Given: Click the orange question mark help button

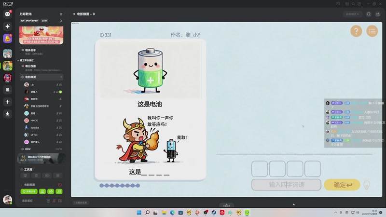Looking at the screenshot, I should (356, 31).
